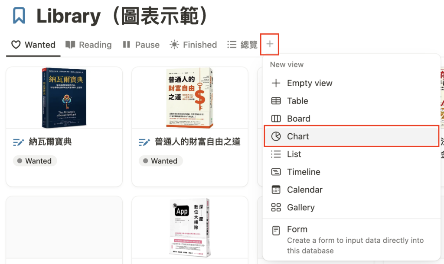This screenshot has height=264, width=444.
Task: Switch to the Wanted tab
Action: coord(33,45)
